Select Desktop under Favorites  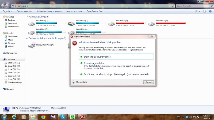coord(10,20)
